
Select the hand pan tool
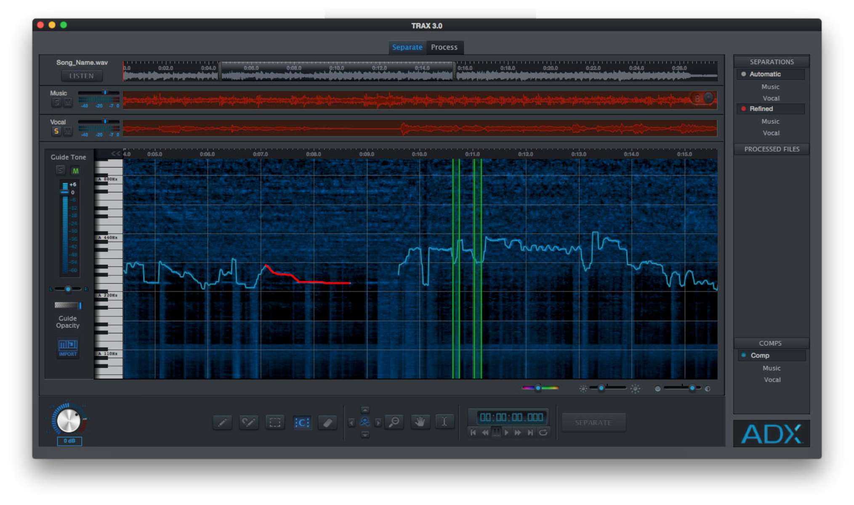[x=420, y=421]
